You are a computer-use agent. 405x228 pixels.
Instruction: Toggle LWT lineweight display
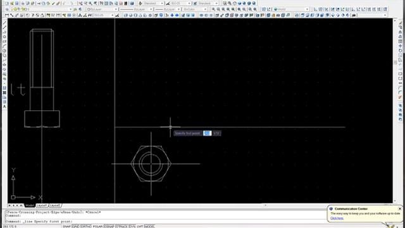140,227
